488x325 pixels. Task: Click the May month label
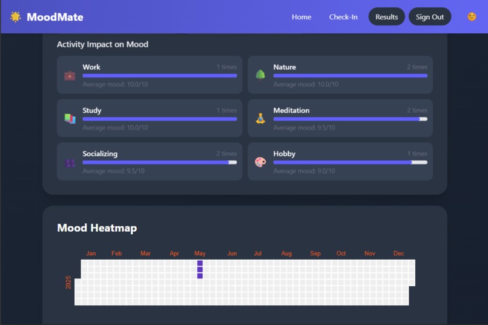coord(200,253)
